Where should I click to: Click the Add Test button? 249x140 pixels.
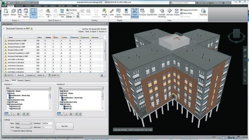click(9, 75)
